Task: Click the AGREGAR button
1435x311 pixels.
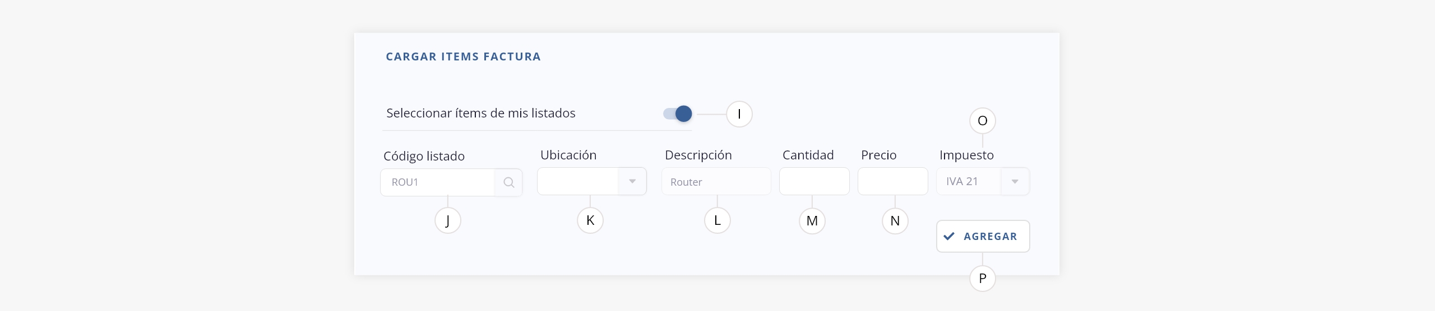Action: click(x=983, y=236)
